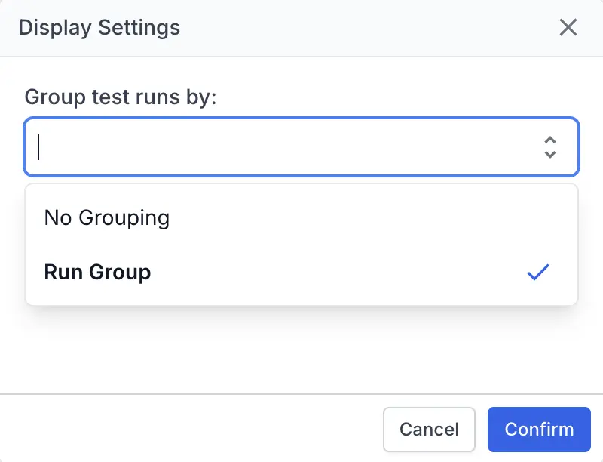Click the Display Settings title
This screenshot has width=603, height=462.
click(x=99, y=27)
